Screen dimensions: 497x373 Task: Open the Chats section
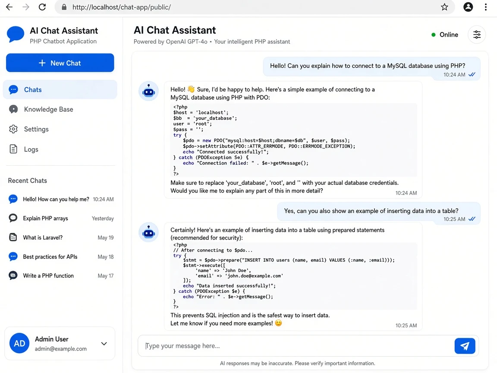click(x=60, y=90)
